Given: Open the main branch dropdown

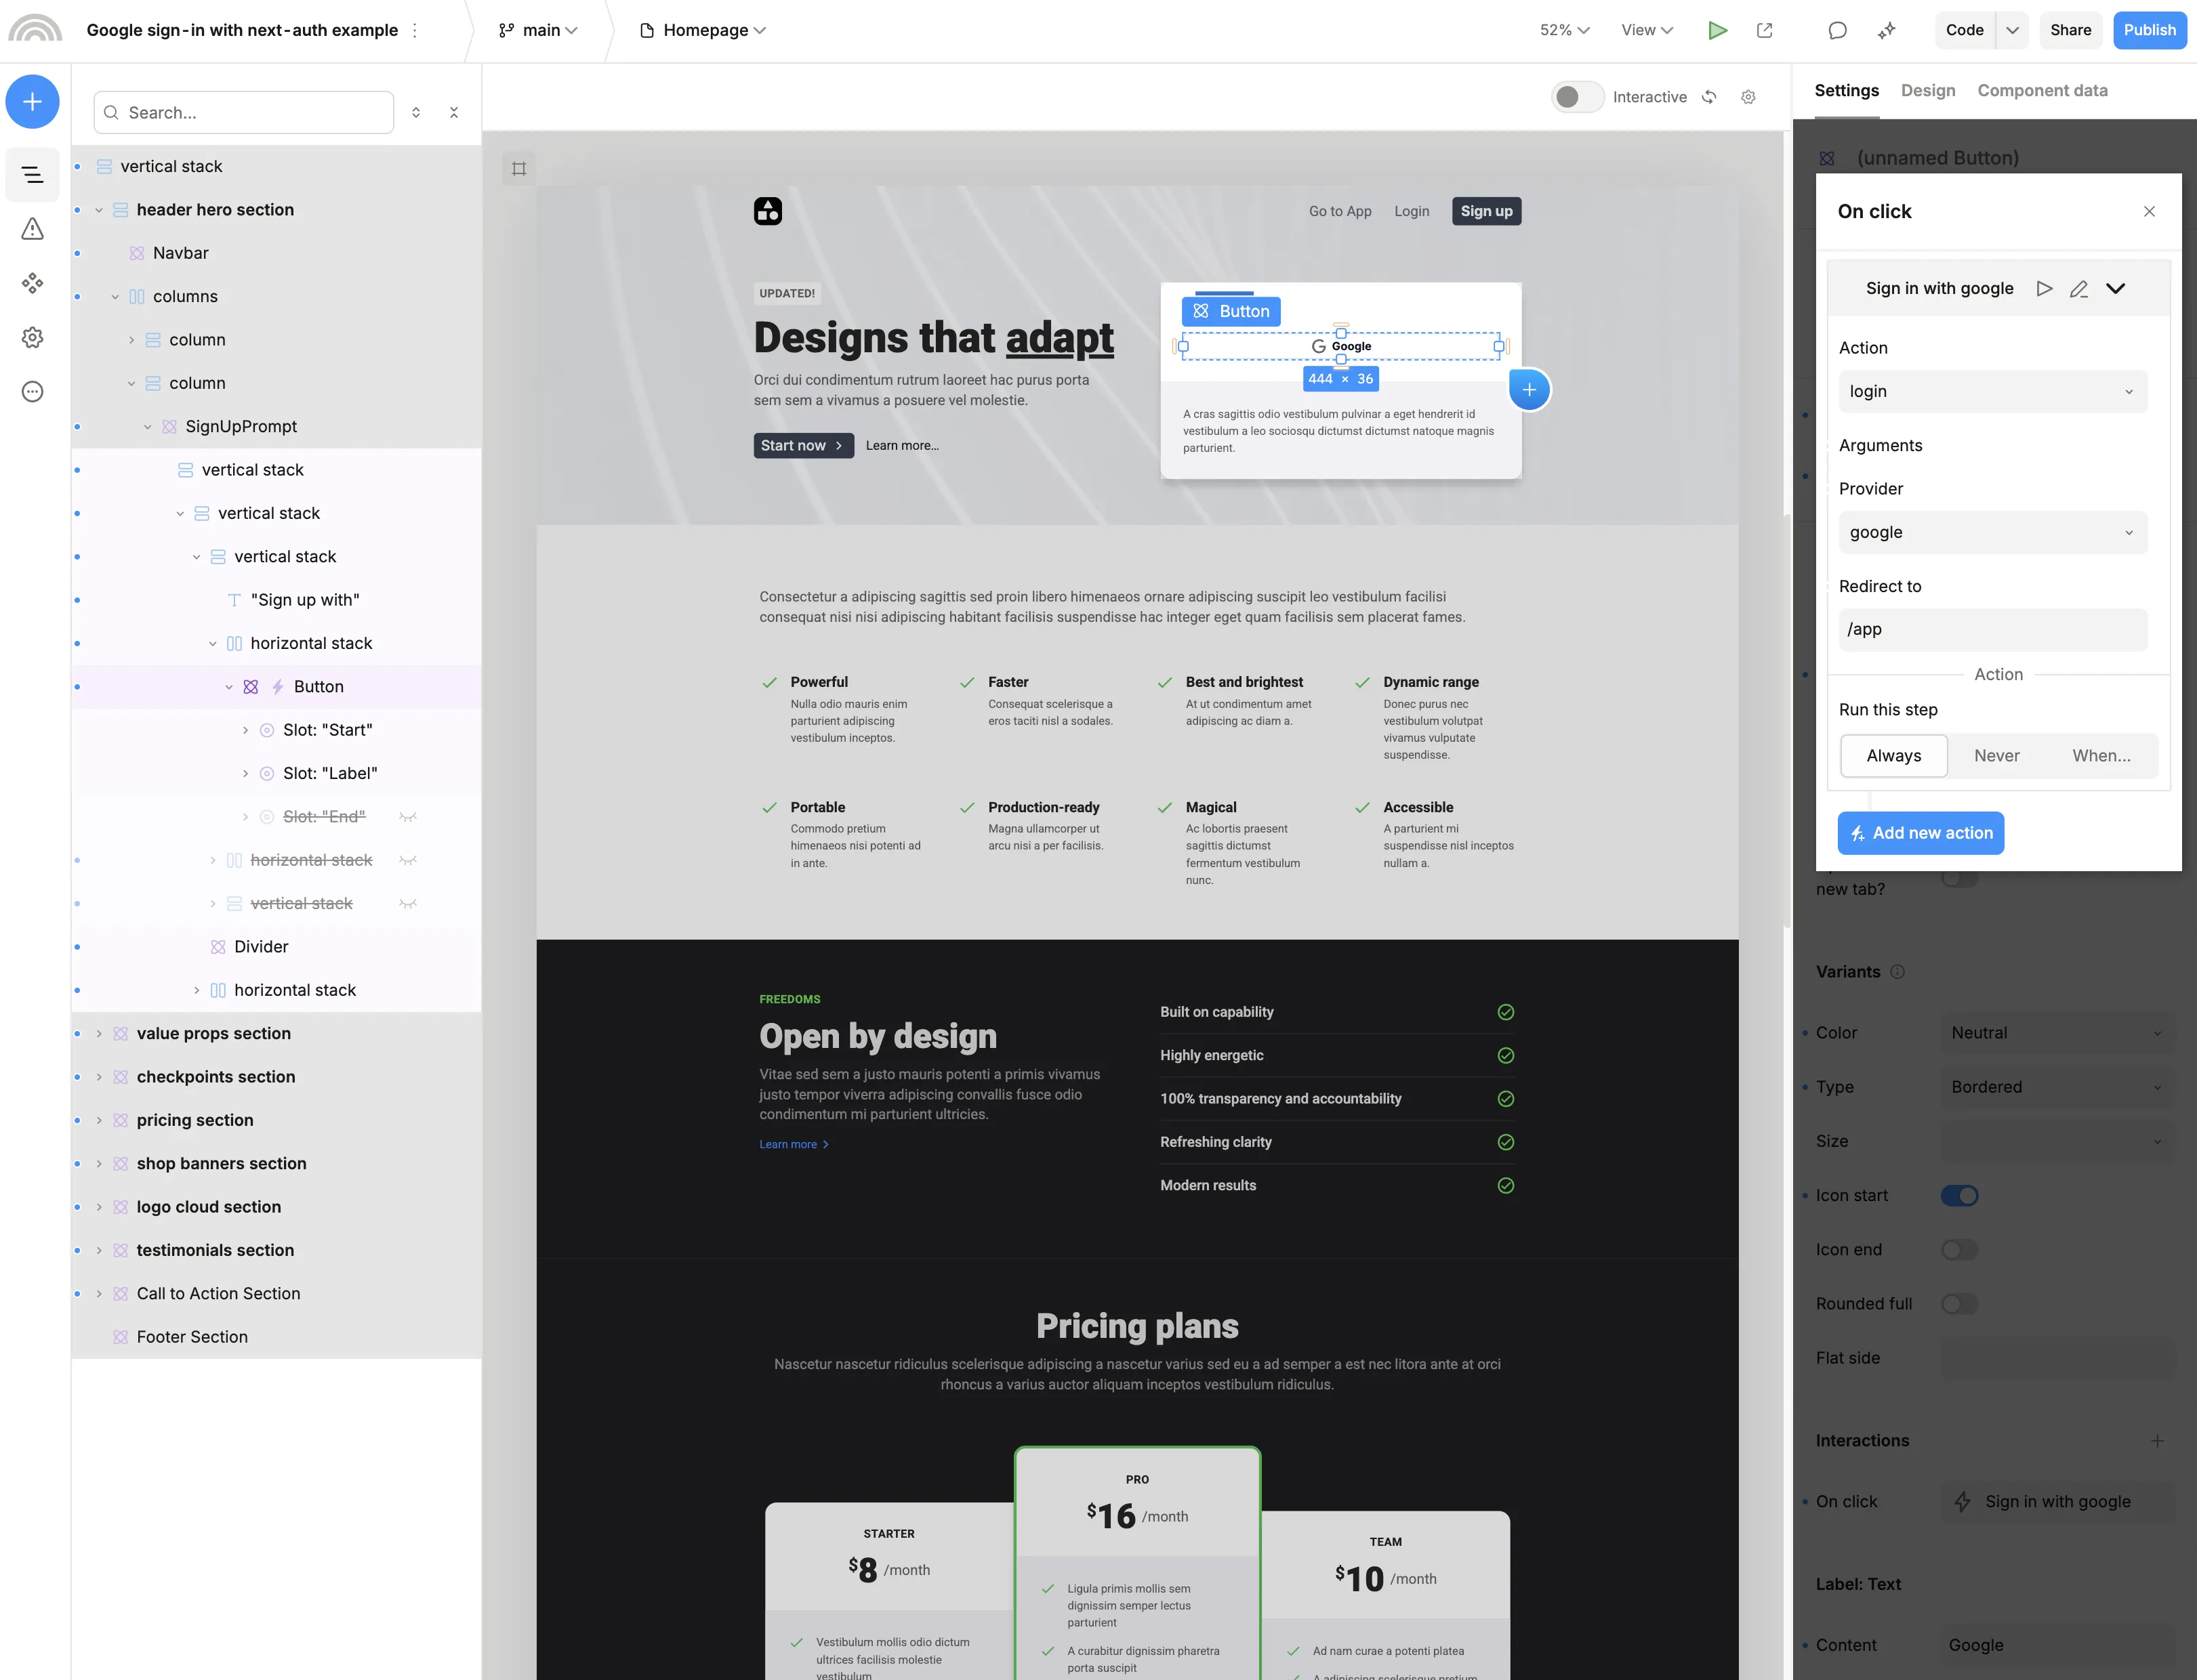Looking at the screenshot, I should pos(538,30).
